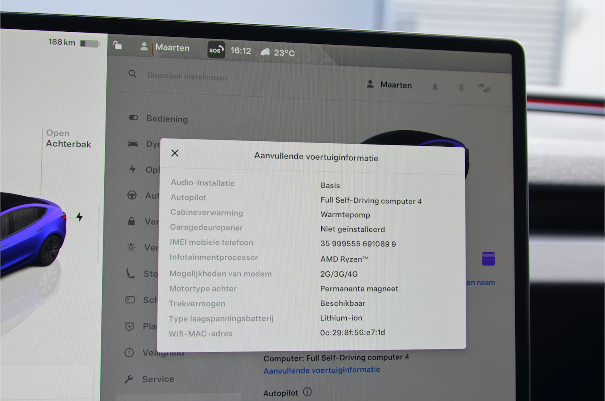
Task: Click the Aanvullende voertuiginformatie link
Action: (x=322, y=370)
